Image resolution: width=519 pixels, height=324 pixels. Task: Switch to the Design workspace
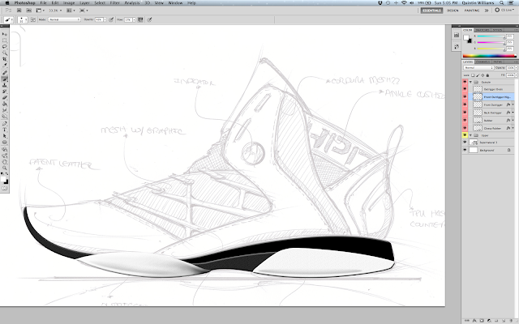click(453, 11)
